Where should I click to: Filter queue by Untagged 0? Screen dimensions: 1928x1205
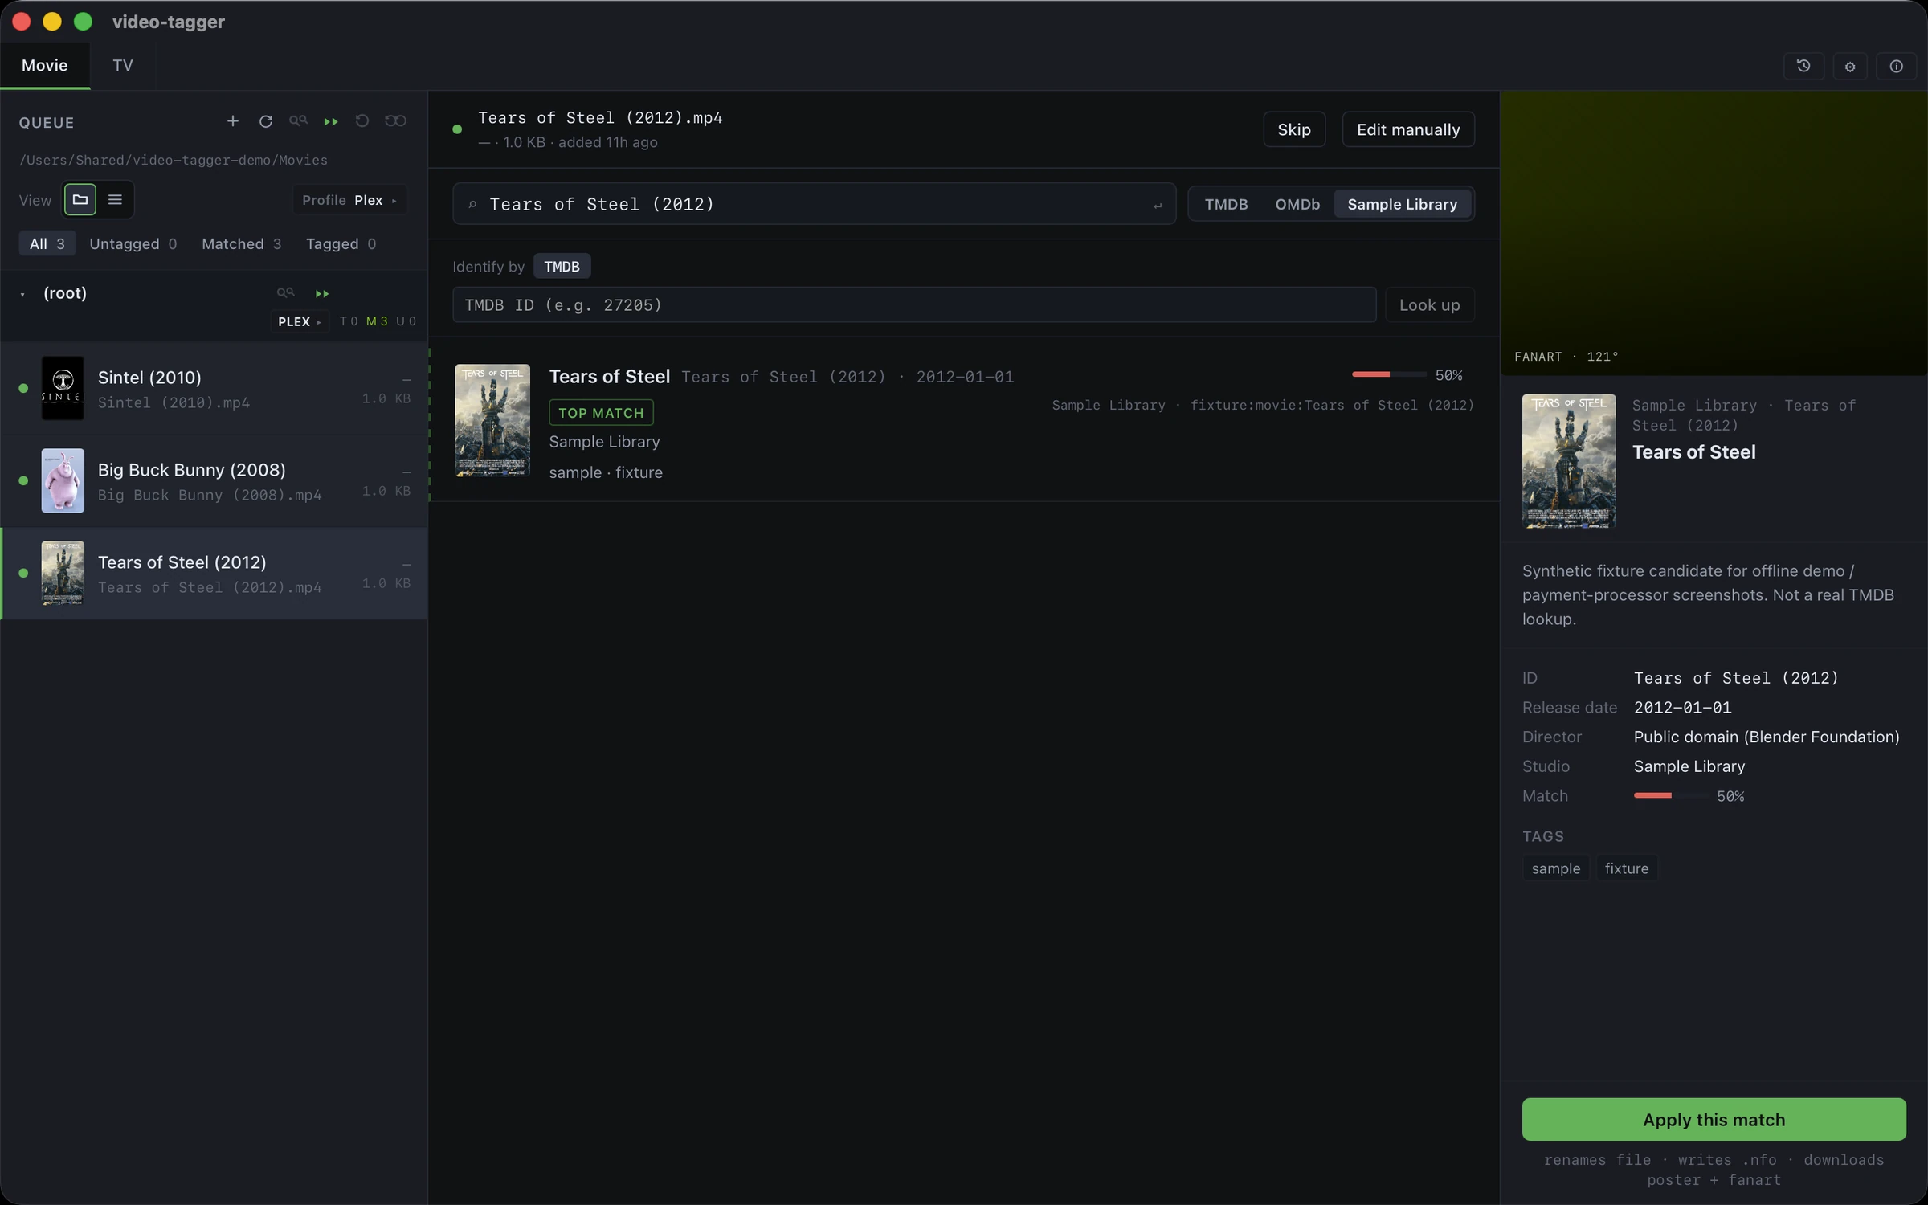tap(133, 243)
